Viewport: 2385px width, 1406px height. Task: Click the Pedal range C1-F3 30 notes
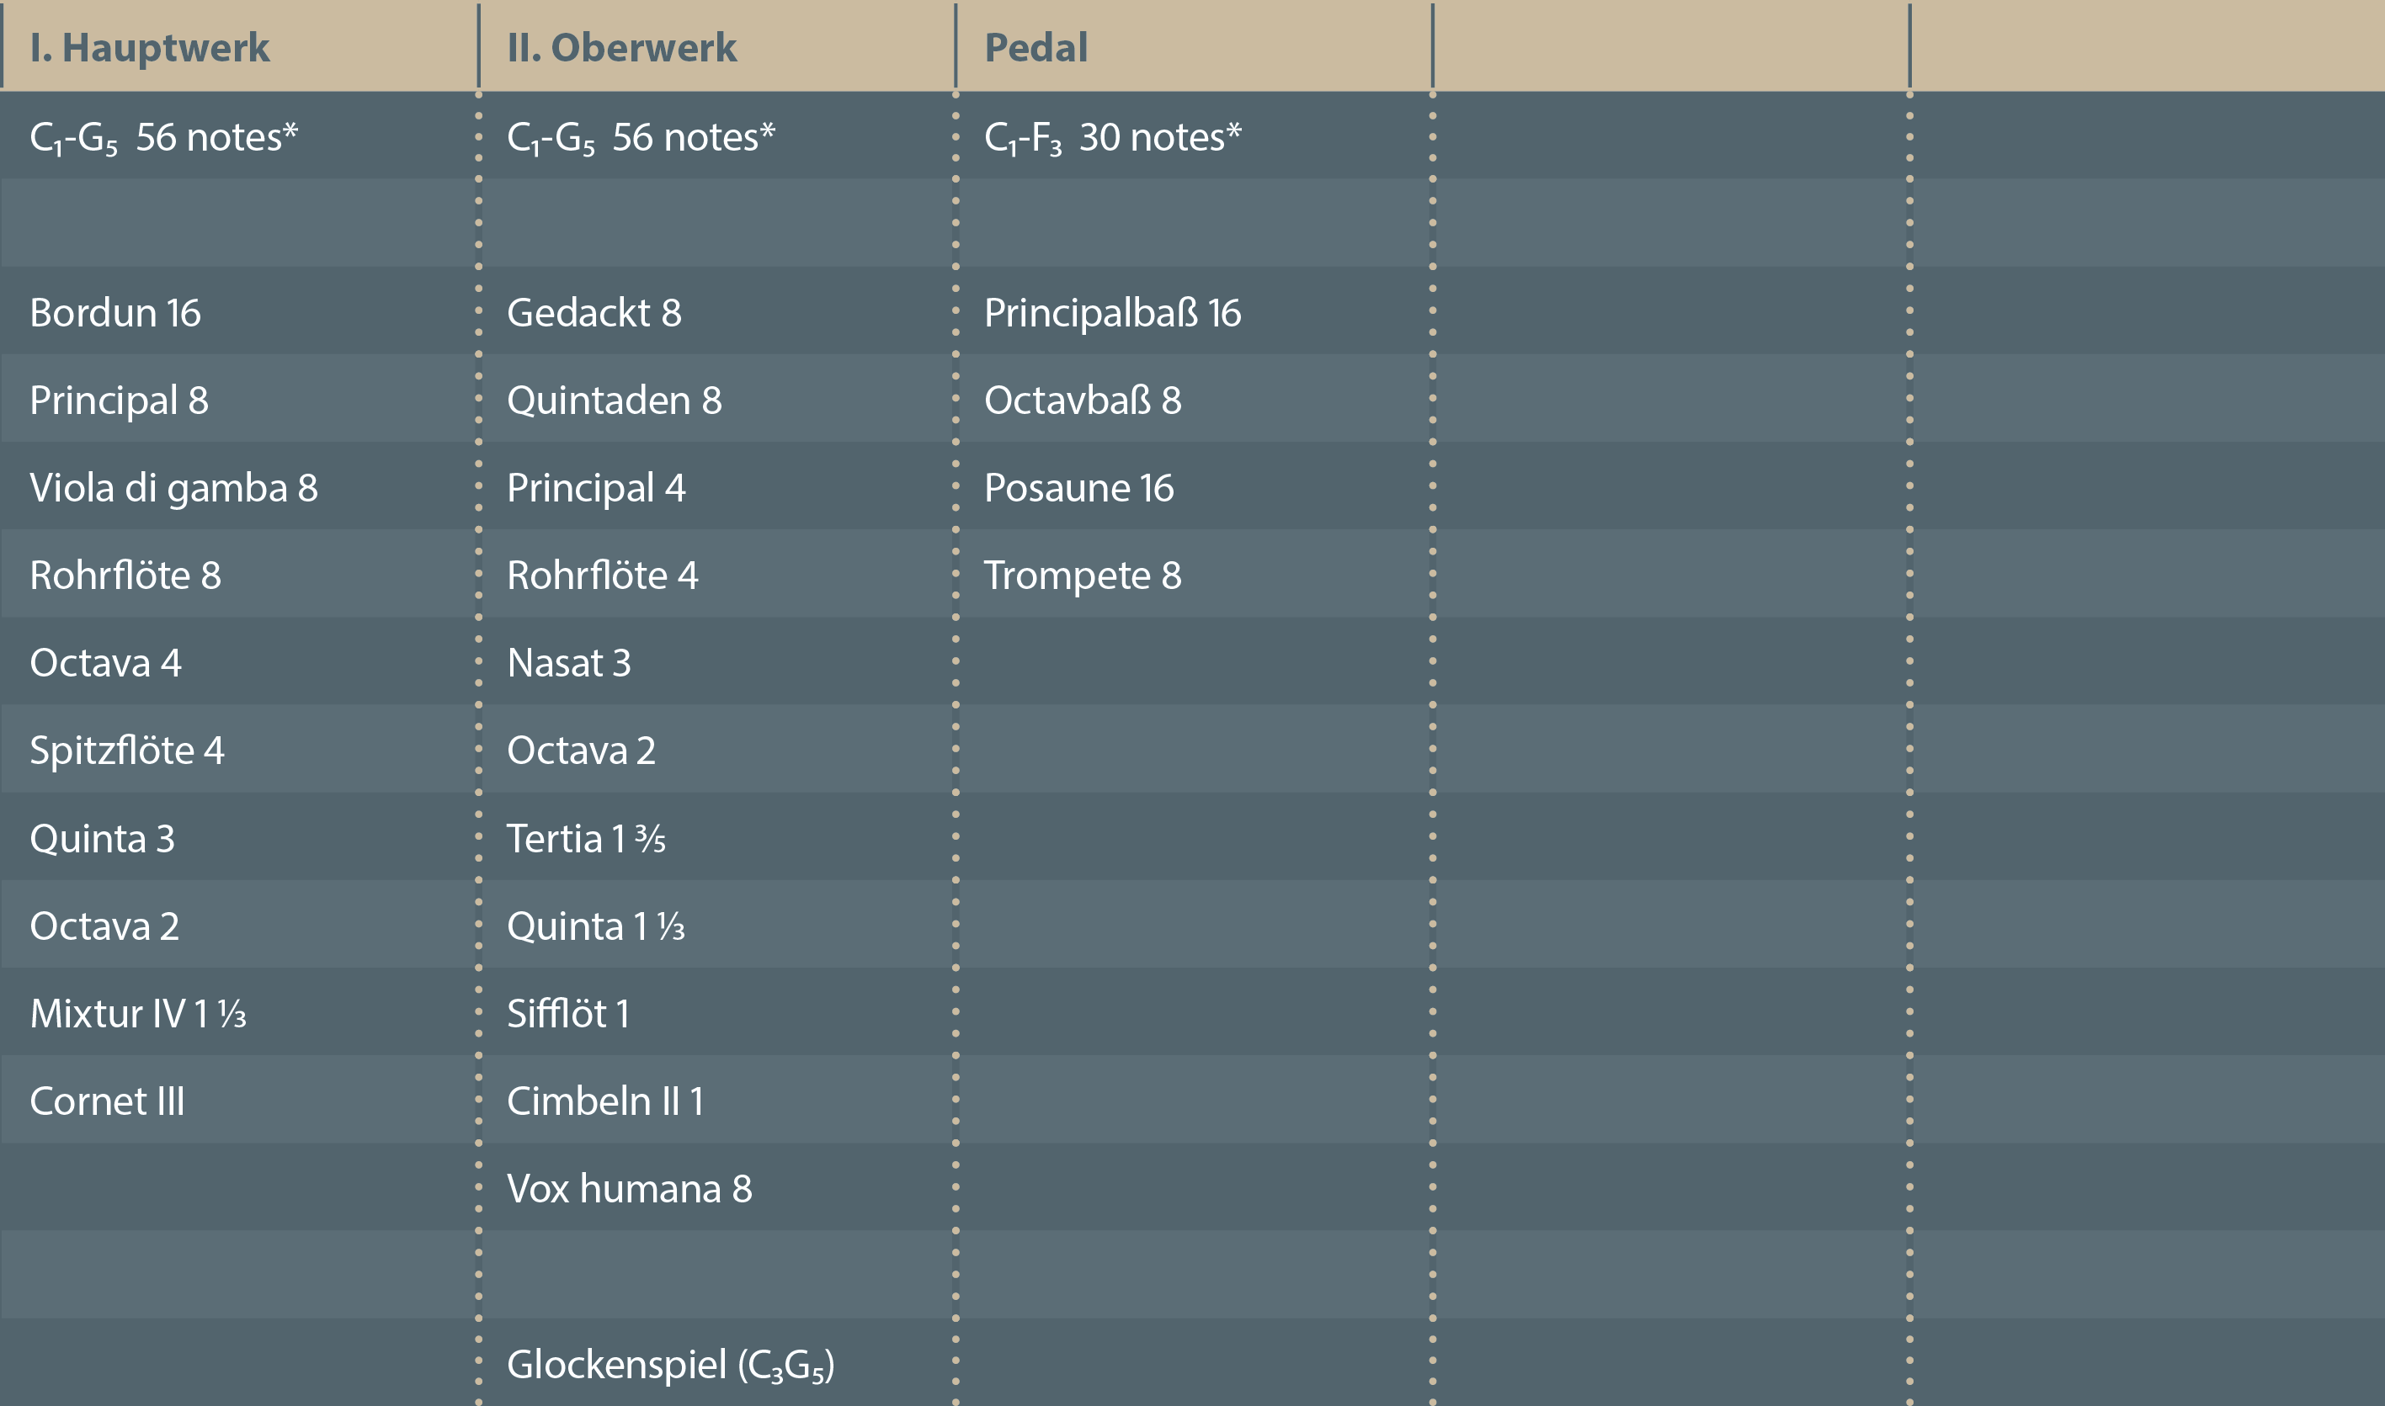1113,137
